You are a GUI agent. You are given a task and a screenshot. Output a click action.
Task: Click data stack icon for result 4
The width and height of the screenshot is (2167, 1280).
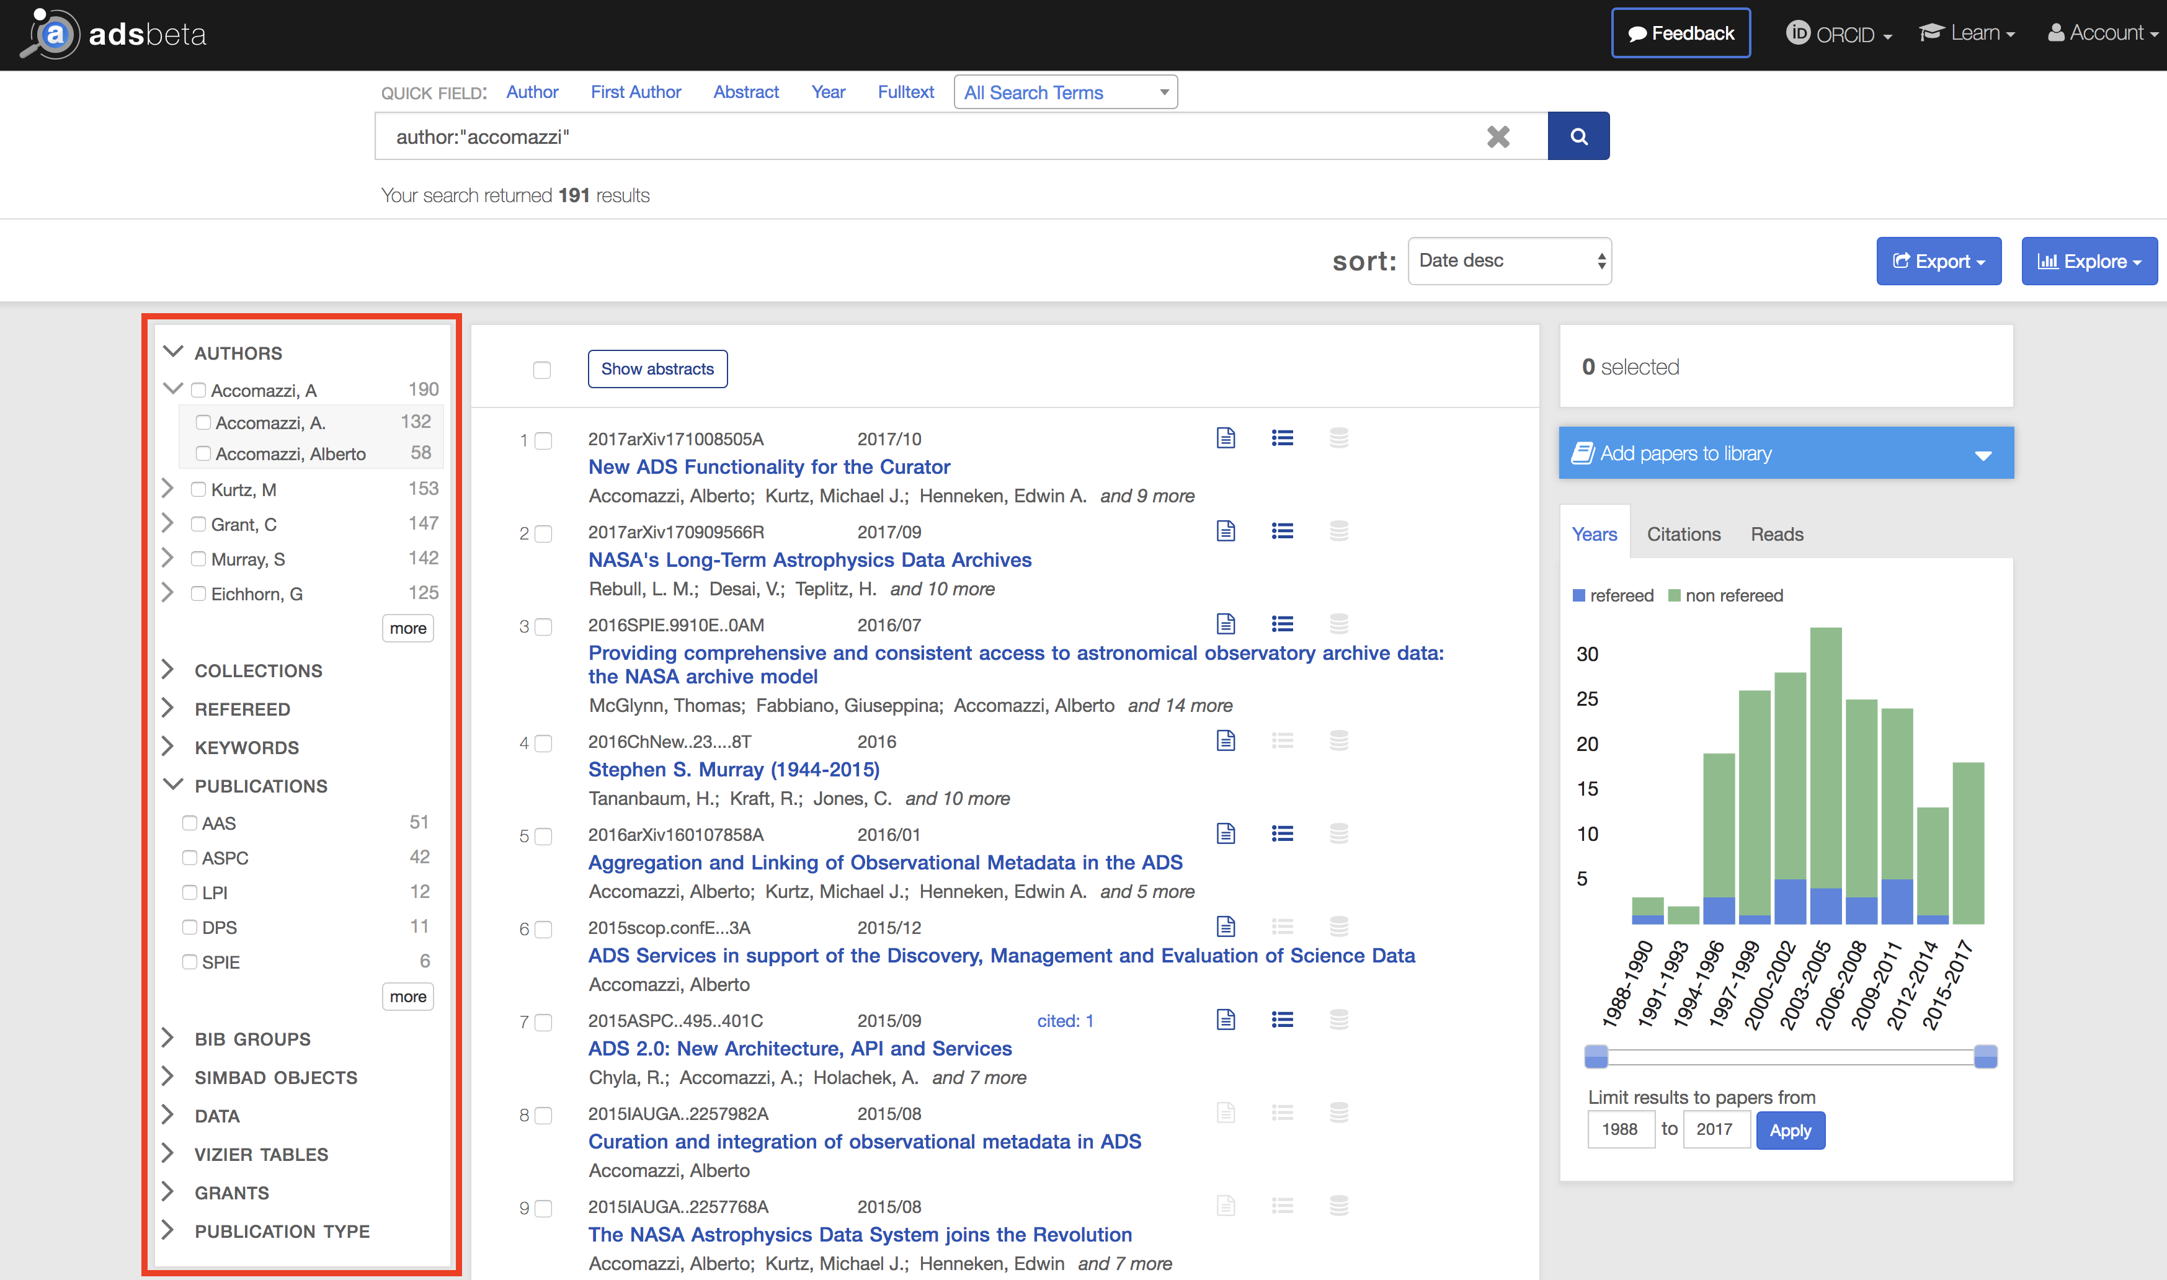[1338, 741]
